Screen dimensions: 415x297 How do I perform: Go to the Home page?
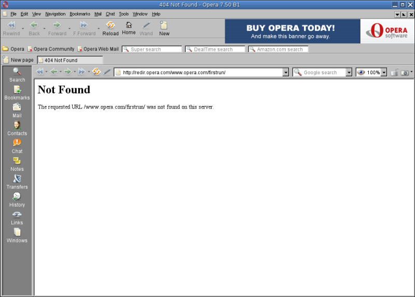129,28
